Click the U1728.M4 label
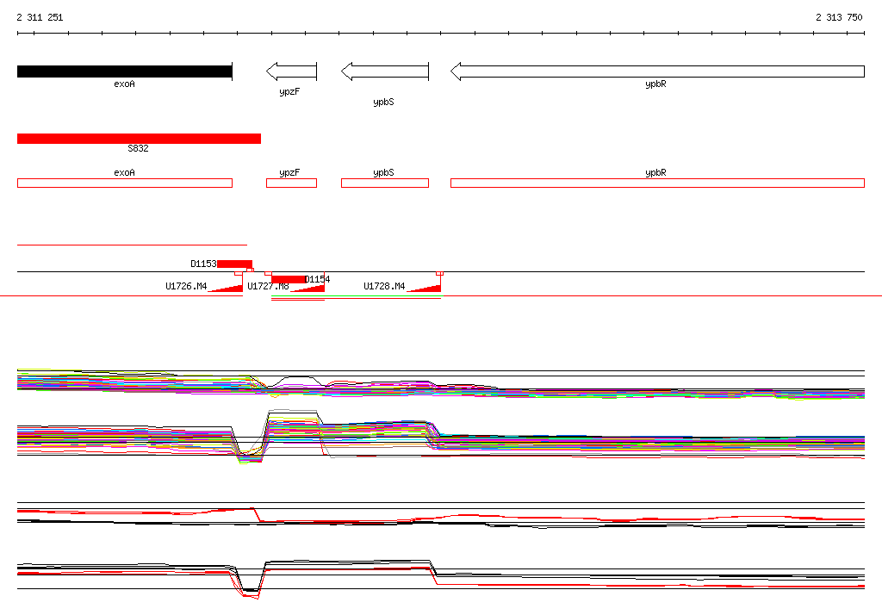Screen dimensions: 882x615 [x=384, y=287]
